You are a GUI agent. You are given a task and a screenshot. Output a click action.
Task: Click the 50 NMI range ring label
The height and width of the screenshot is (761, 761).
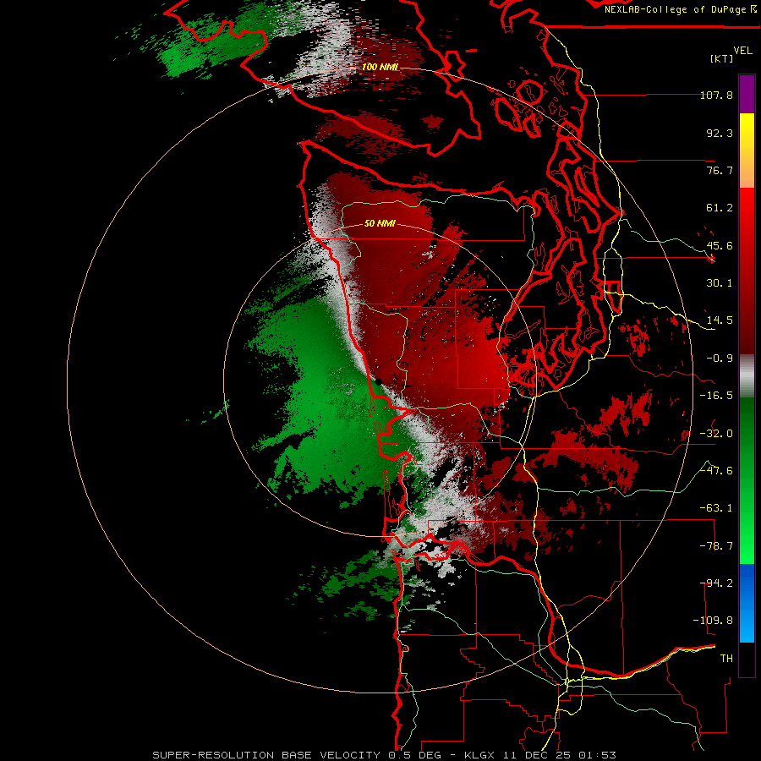[380, 224]
